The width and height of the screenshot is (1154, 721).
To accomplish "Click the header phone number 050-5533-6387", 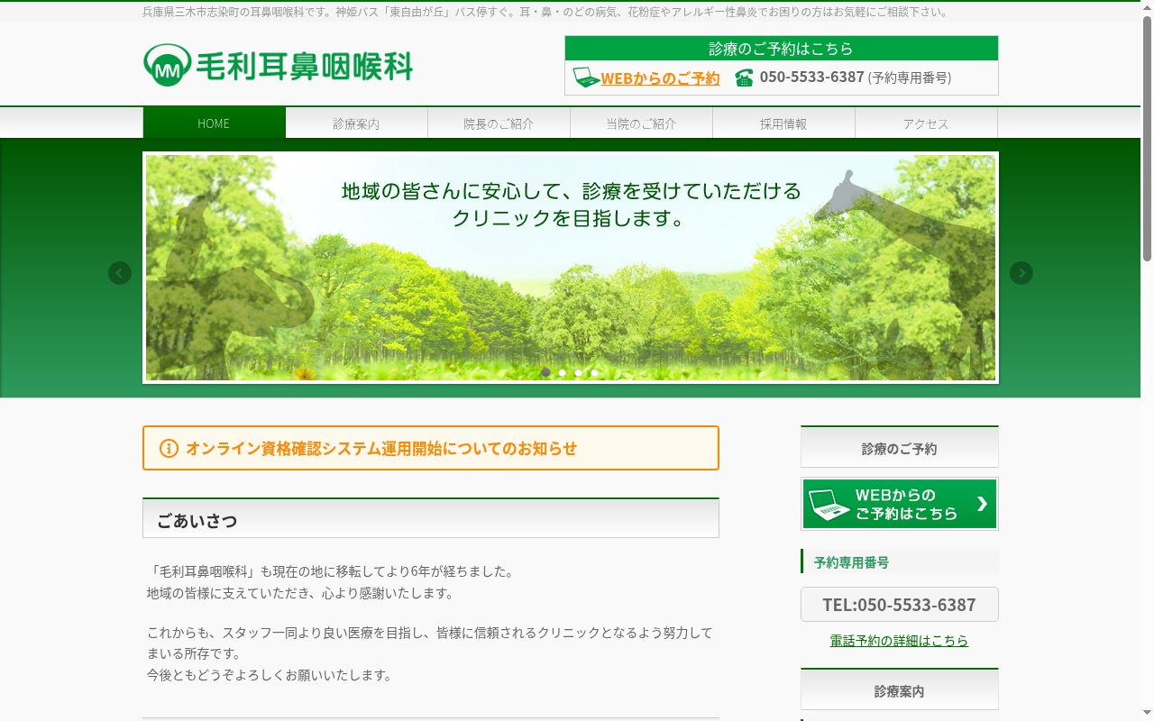I will coord(811,78).
